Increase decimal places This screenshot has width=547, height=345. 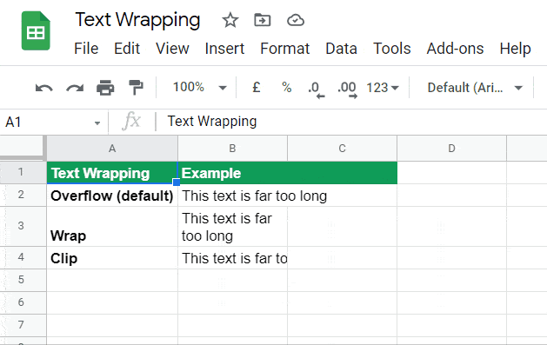pyautogui.click(x=348, y=89)
